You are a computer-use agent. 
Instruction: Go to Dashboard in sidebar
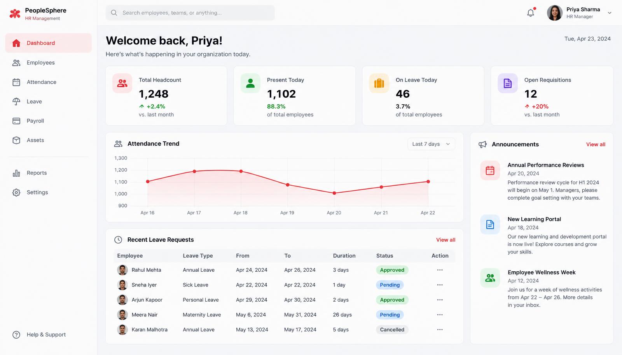tap(49, 43)
